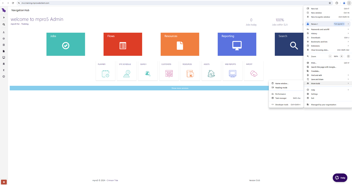Viewport: 352px width, 185px height.
Task: Expand the Help submenu in Chrome menu
Action: point(328,90)
